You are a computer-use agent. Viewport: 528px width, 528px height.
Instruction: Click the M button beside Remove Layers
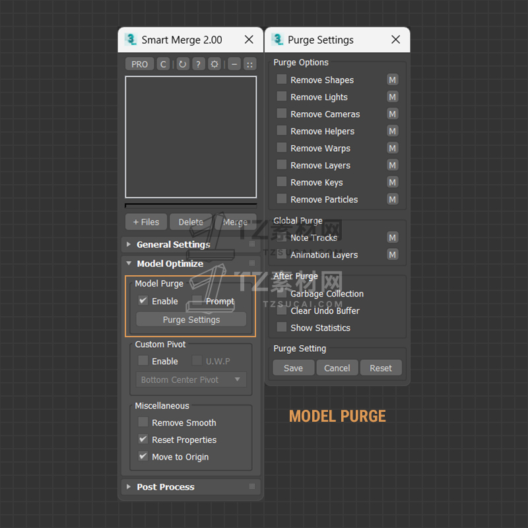(392, 166)
